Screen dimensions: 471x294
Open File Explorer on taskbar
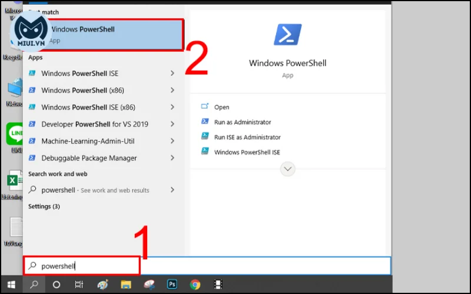click(126, 285)
